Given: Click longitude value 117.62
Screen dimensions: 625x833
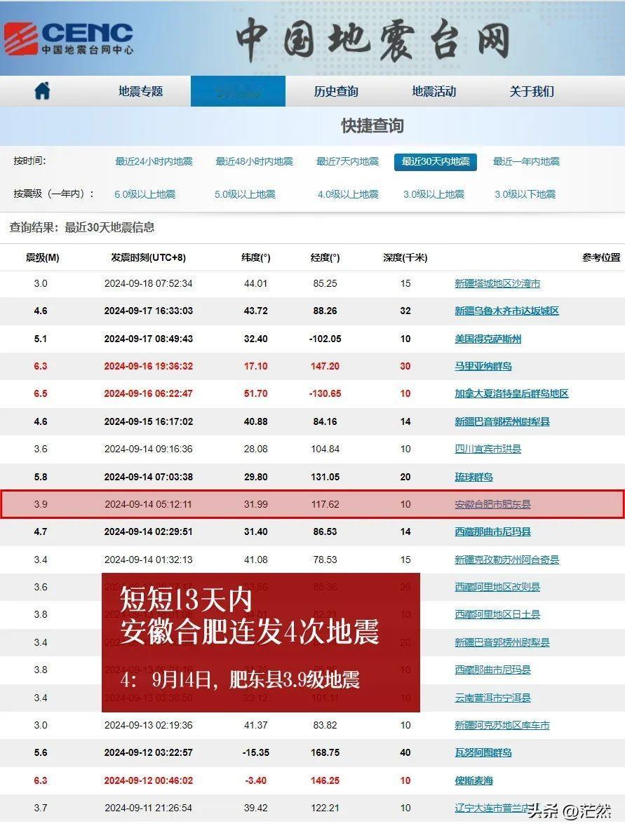Looking at the screenshot, I should click(325, 504).
